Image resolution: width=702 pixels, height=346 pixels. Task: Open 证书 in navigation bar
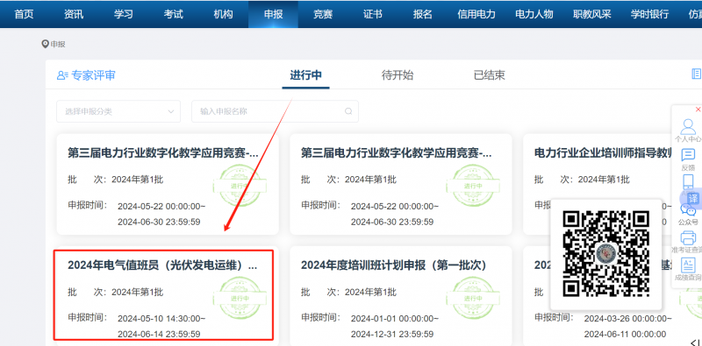click(372, 14)
